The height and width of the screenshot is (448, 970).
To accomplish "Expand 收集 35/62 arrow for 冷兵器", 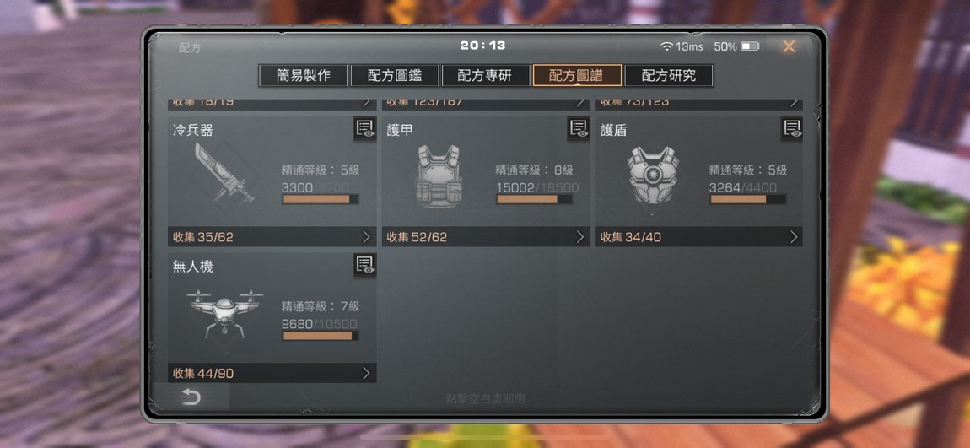I will pyautogui.click(x=365, y=237).
